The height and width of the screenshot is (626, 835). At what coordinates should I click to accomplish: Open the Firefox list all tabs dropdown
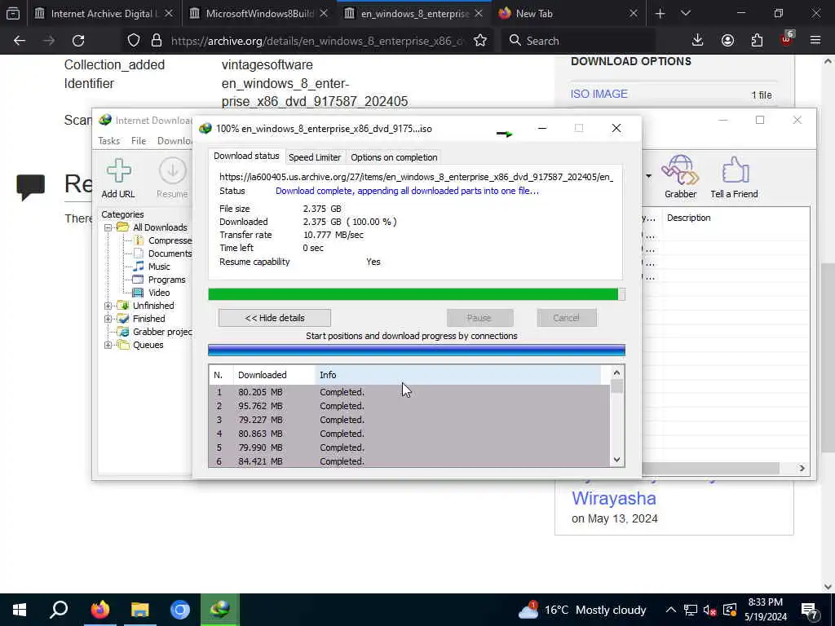click(686, 13)
